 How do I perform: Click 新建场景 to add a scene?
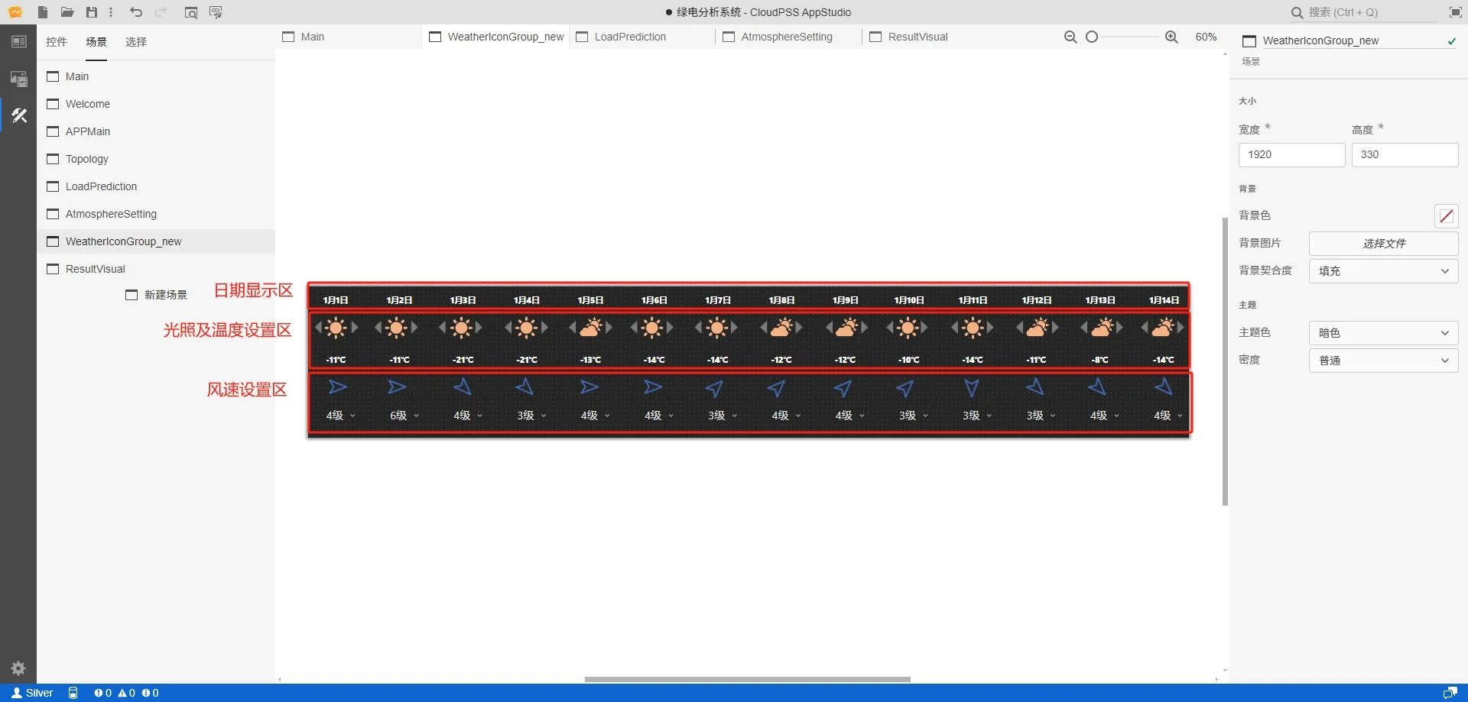tap(157, 295)
